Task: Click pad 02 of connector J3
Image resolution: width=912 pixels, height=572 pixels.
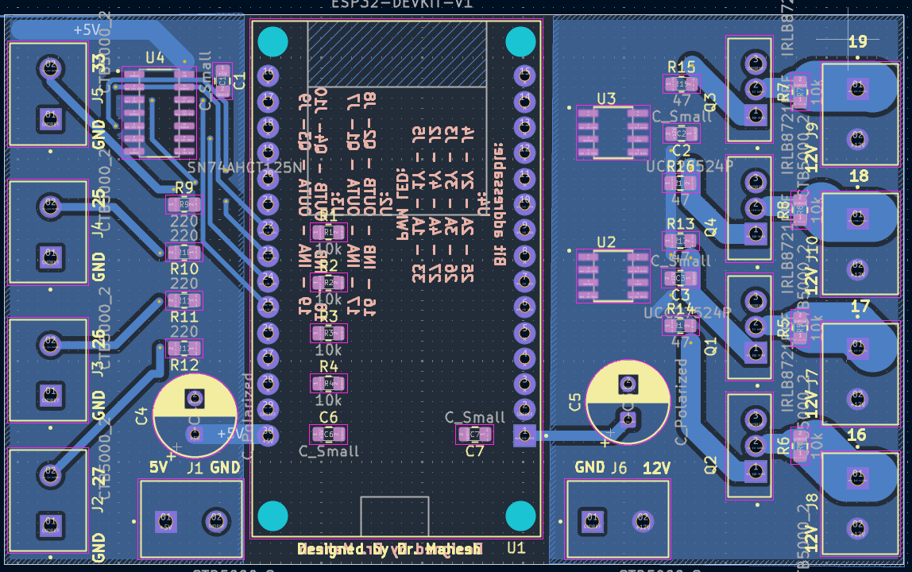Action: pyautogui.click(x=51, y=344)
